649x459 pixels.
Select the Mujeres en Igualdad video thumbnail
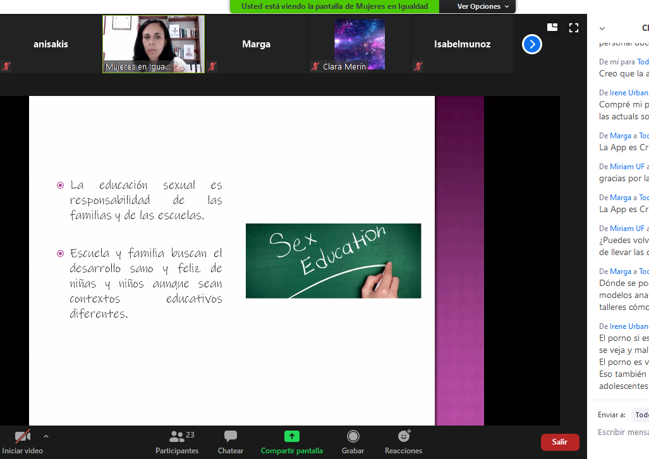pos(154,44)
